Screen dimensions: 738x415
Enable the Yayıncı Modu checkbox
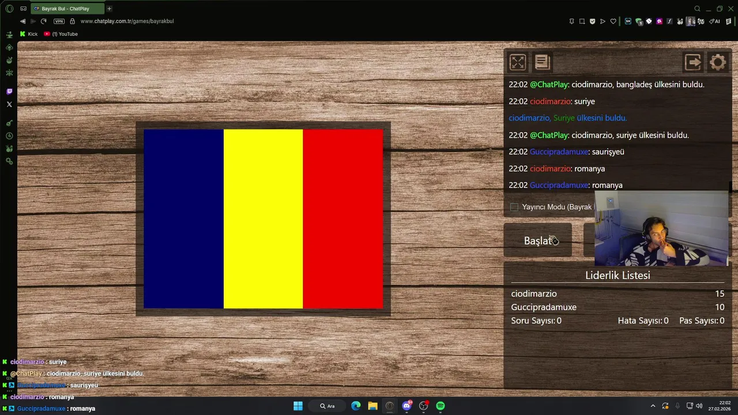(514, 207)
